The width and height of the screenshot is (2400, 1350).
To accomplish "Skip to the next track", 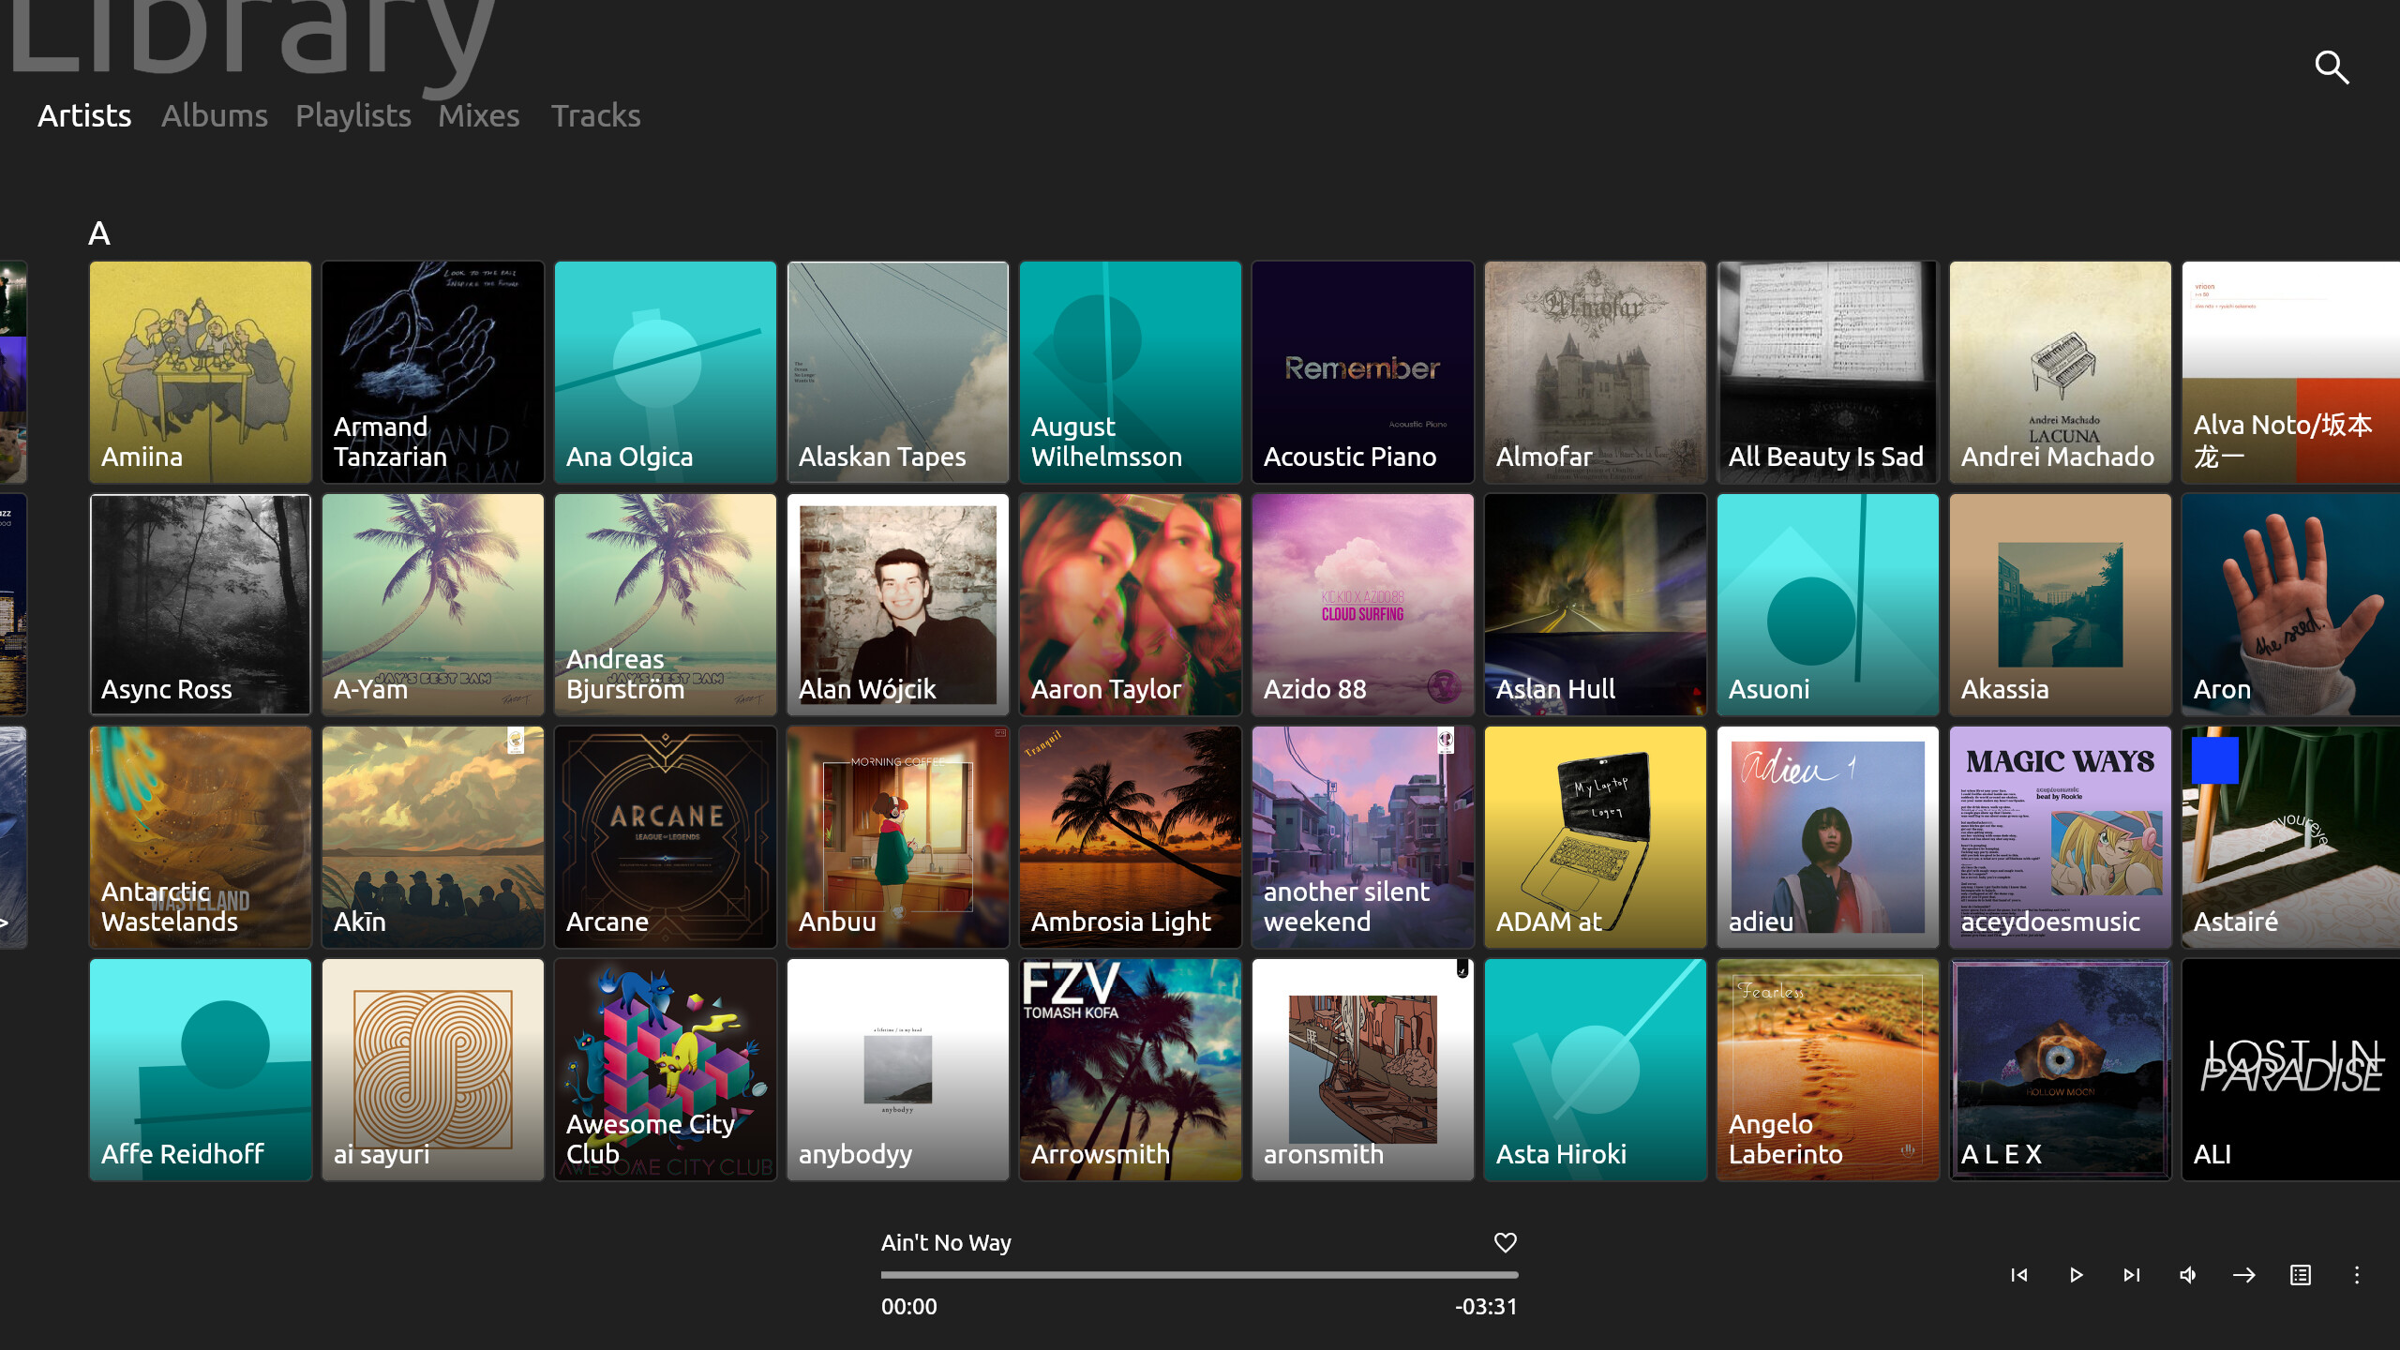I will [2130, 1275].
